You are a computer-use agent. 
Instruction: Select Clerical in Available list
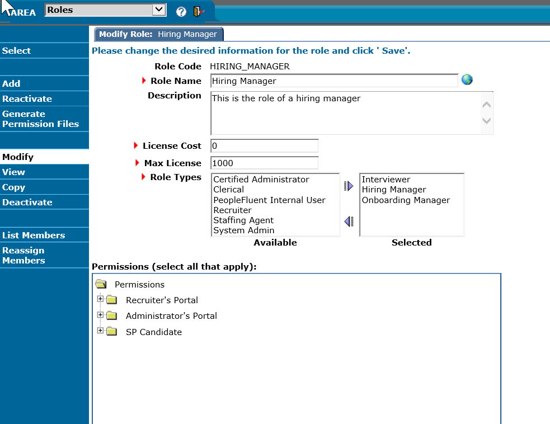point(228,190)
